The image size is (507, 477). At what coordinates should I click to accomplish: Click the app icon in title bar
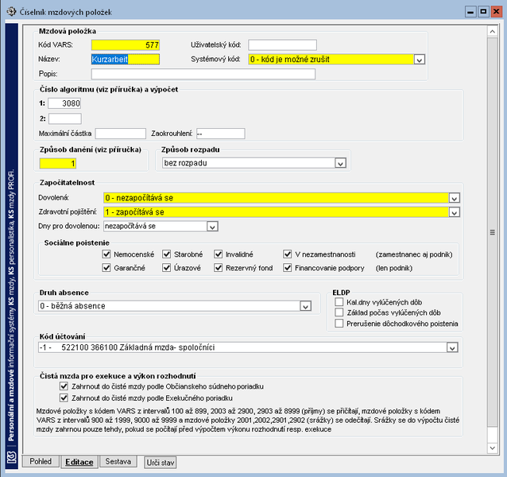[x=11, y=12]
